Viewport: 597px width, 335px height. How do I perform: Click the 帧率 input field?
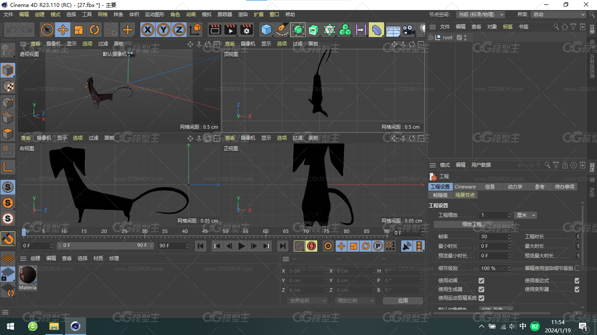point(495,236)
